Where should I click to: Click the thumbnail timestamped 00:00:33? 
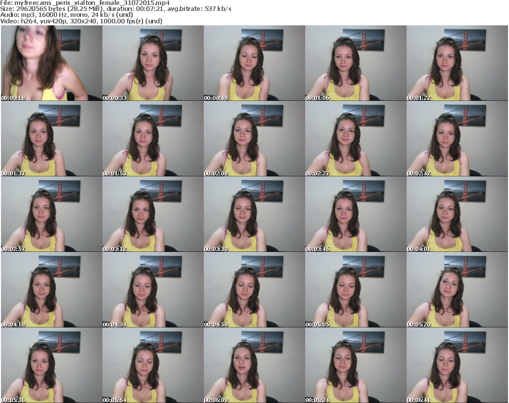(x=153, y=63)
